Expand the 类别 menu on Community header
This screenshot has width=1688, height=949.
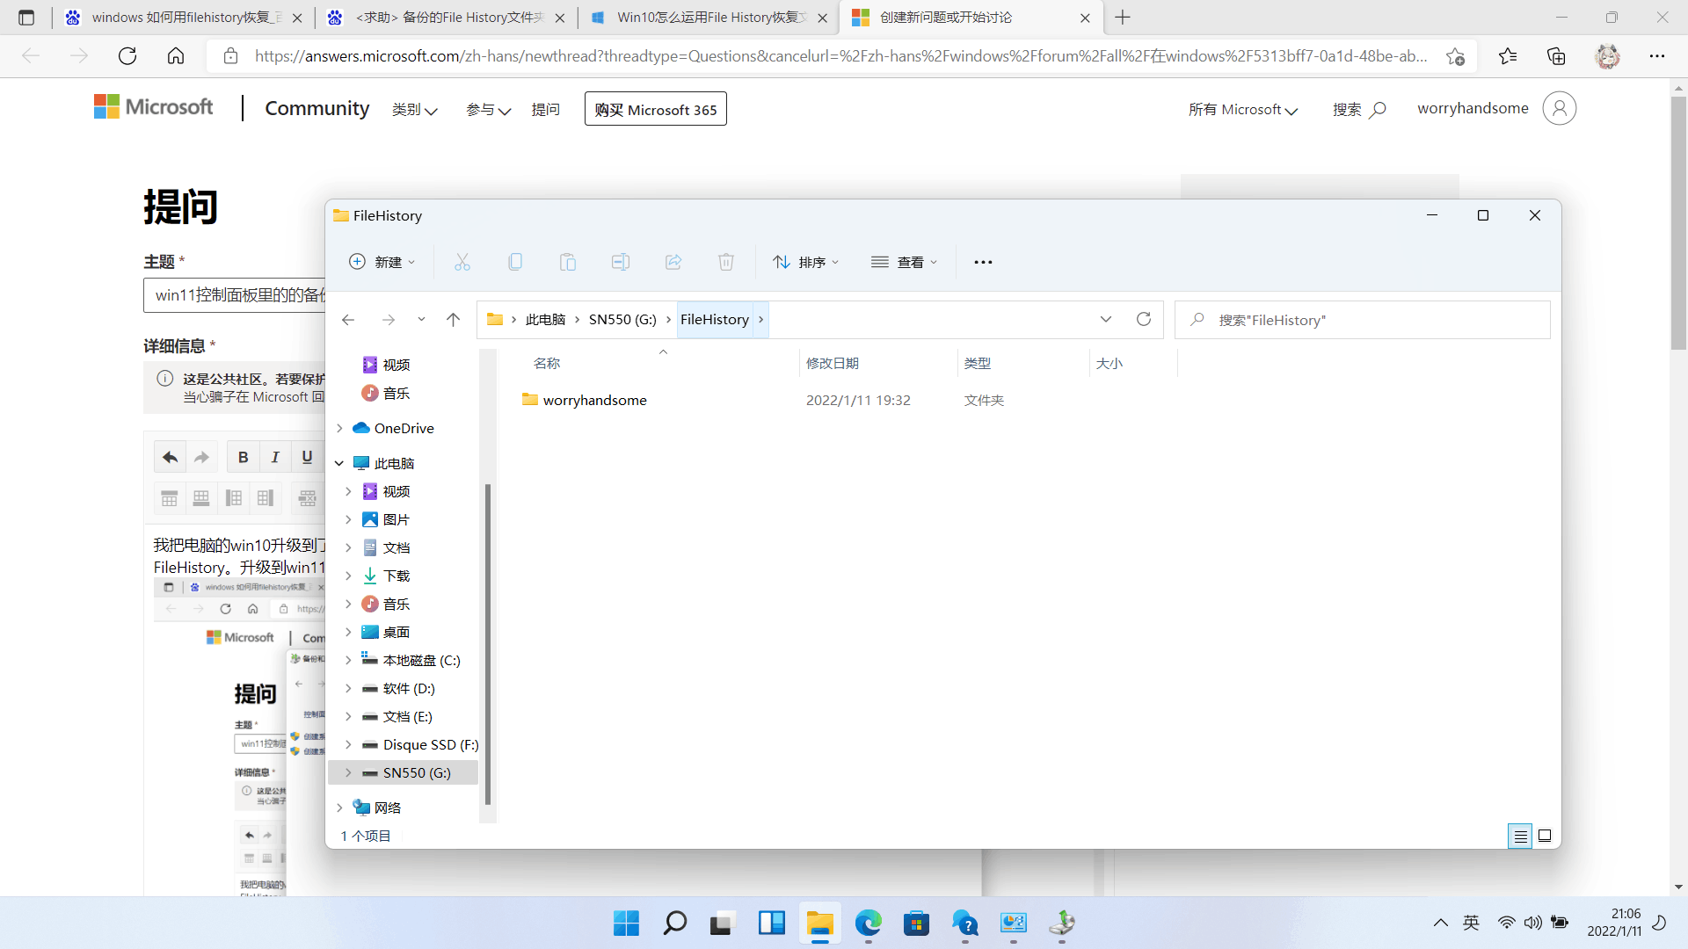pos(415,109)
